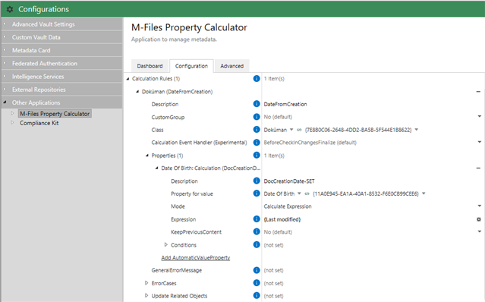Screen dimensions: 485x302
Task: Expand the ErrorCases node
Action: (146, 283)
